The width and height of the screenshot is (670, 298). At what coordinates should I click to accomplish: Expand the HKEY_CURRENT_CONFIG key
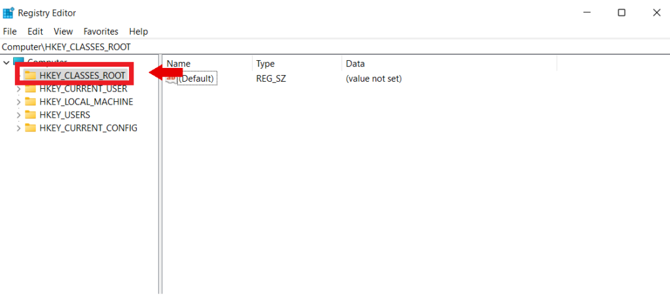tap(18, 128)
